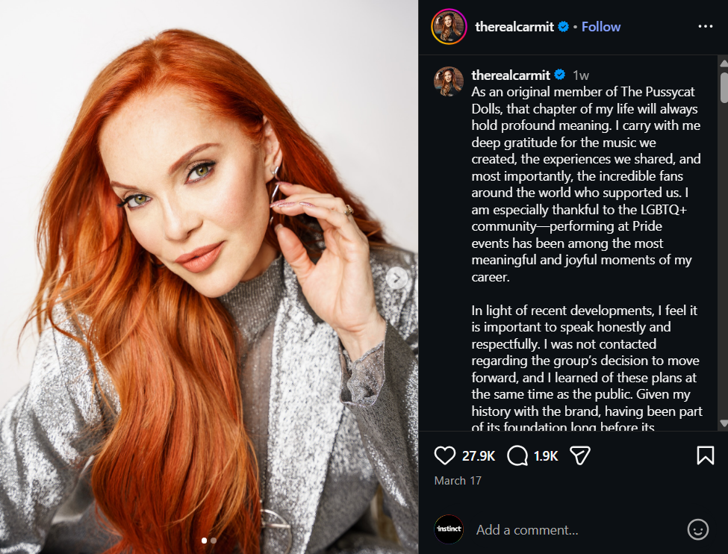The height and width of the screenshot is (554, 728).
Task: Go to the next photo in carousel
Action: click(397, 278)
